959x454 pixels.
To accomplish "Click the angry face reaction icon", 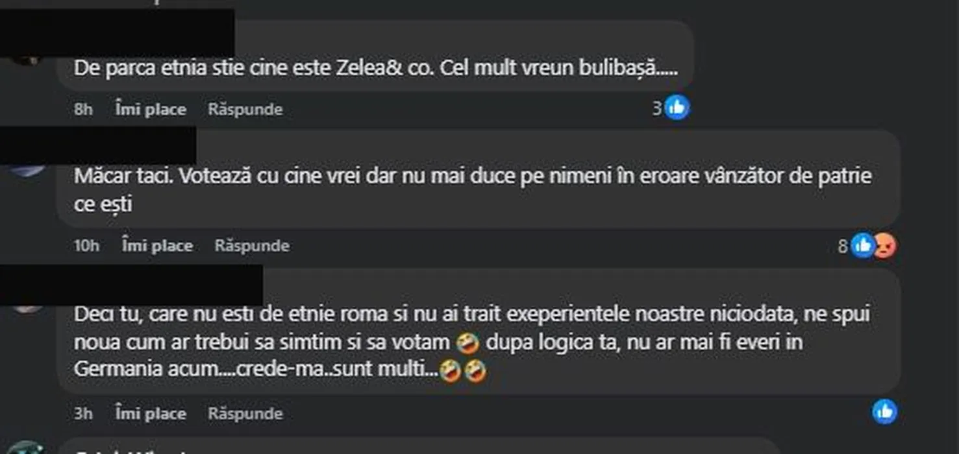I will coord(884,245).
